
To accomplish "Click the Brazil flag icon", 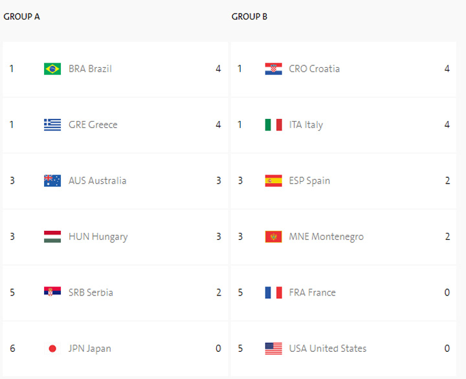I will point(52,69).
